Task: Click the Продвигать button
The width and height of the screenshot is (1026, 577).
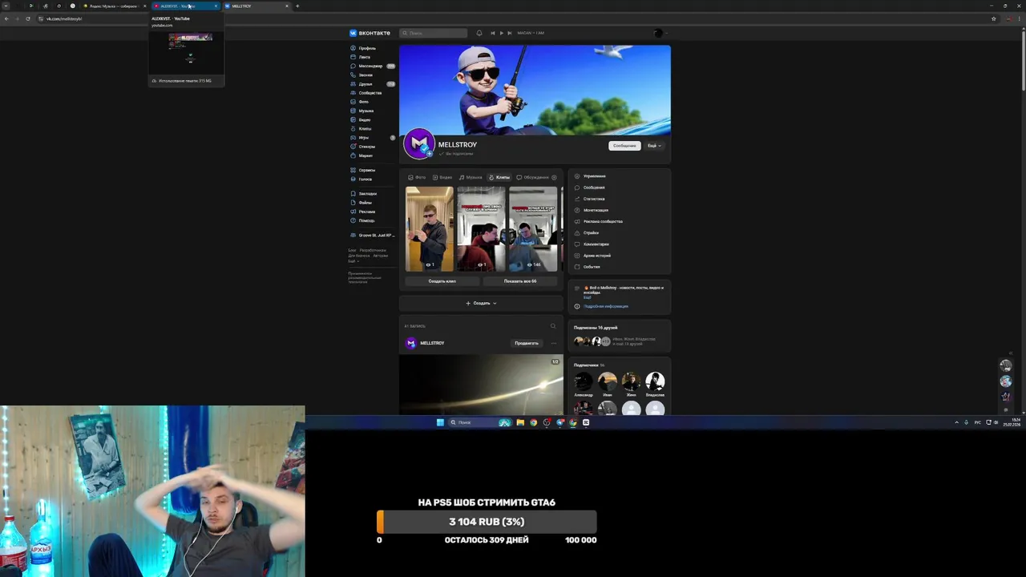Action: (527, 343)
